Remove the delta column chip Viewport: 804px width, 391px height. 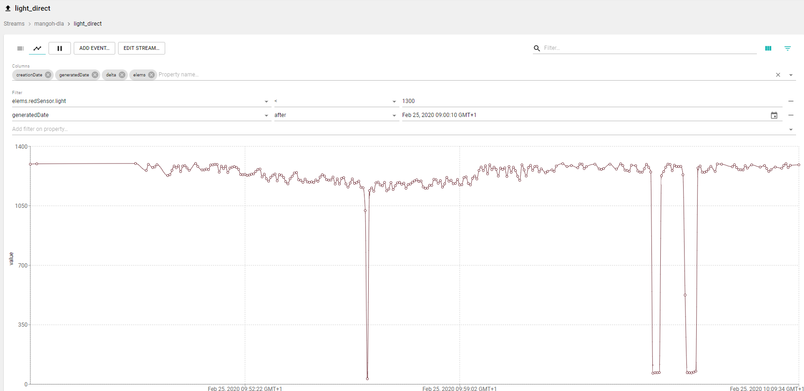click(x=122, y=75)
